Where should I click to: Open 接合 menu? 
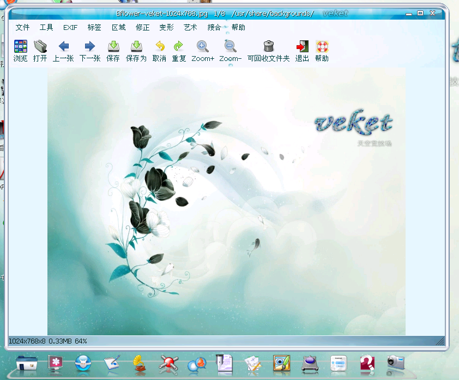click(x=214, y=27)
